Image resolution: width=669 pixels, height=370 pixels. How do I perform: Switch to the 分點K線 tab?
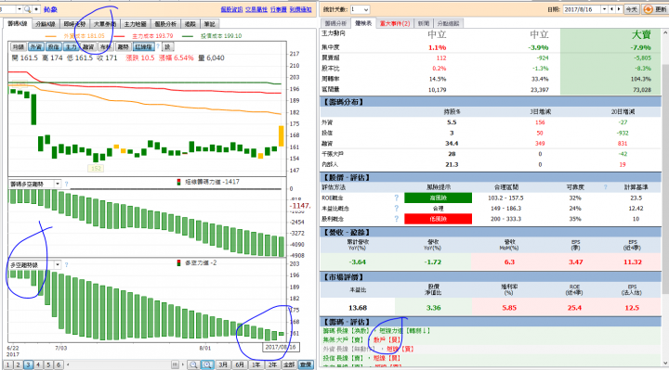[46, 24]
